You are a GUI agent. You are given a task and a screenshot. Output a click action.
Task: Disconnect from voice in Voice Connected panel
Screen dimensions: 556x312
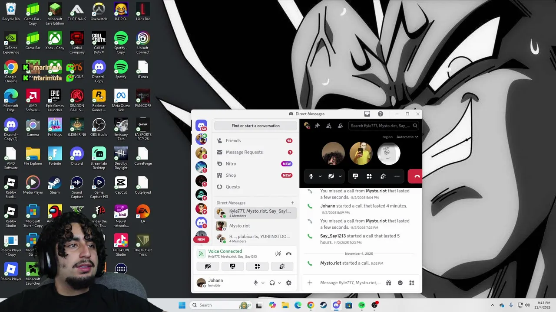coord(289,253)
